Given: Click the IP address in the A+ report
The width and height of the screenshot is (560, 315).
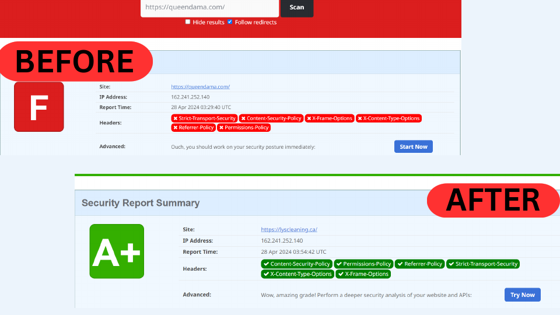Looking at the screenshot, I should coord(282,241).
